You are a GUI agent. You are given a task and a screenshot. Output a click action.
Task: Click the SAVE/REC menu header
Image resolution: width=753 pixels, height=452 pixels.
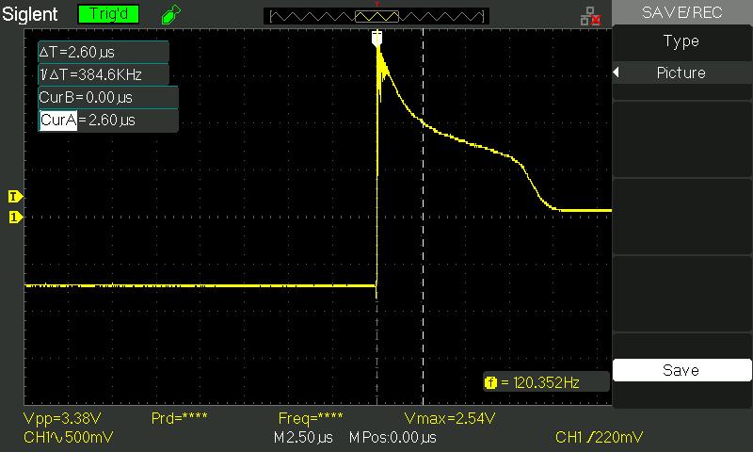pyautogui.click(x=681, y=12)
